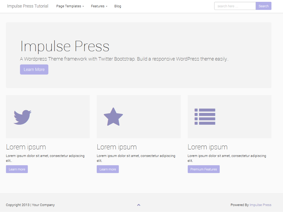Screen dimensions: 283x212
Task: Click the Twitter bird icon
Action: coord(22,117)
